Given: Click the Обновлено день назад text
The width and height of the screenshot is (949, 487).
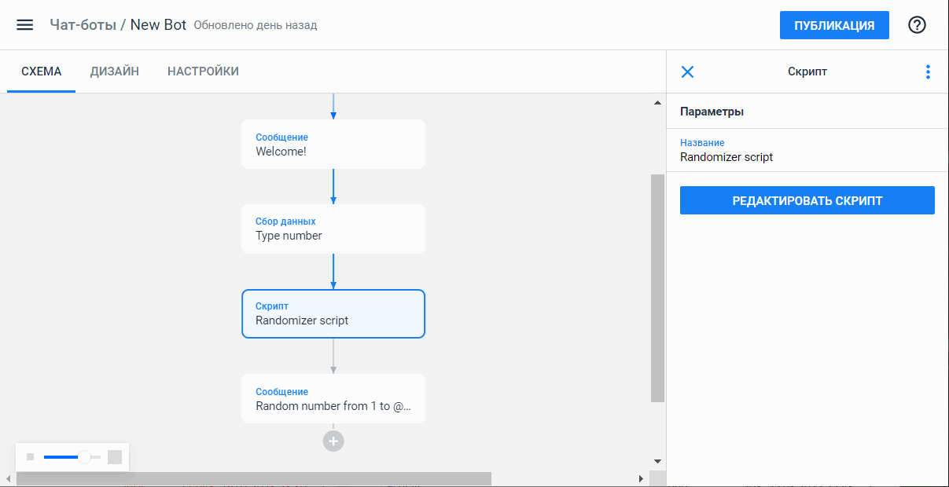Looking at the screenshot, I should pyautogui.click(x=256, y=25).
